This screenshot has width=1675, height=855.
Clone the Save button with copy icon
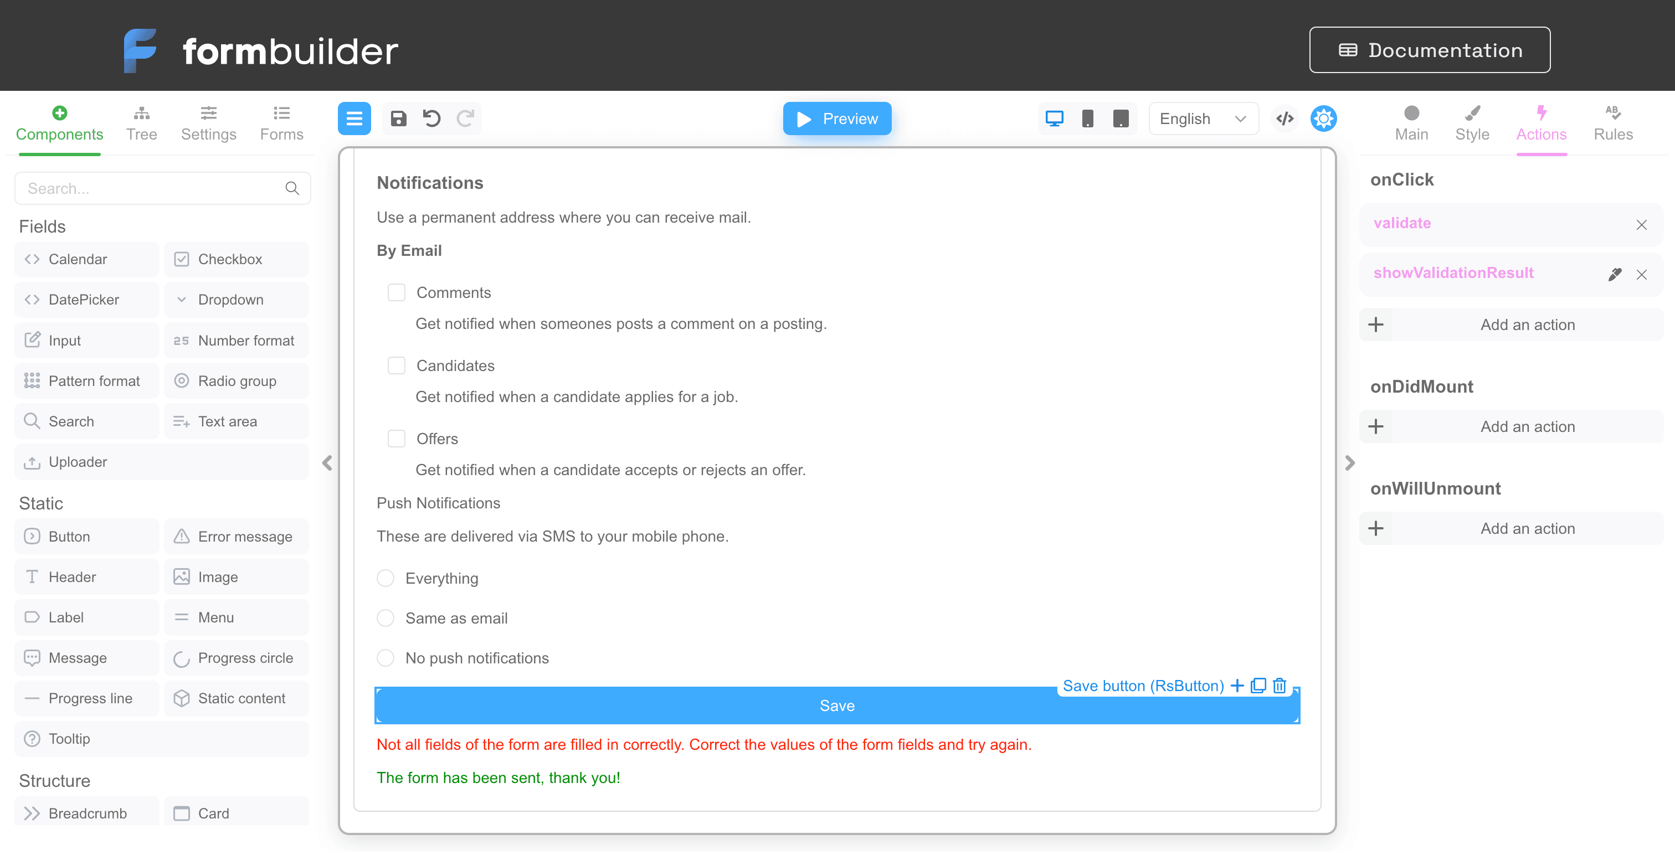[1258, 686]
